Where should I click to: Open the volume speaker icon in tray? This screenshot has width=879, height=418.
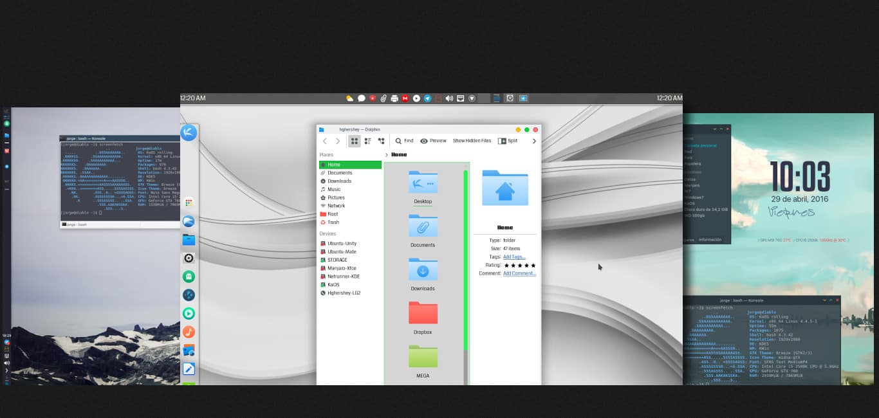(x=449, y=98)
